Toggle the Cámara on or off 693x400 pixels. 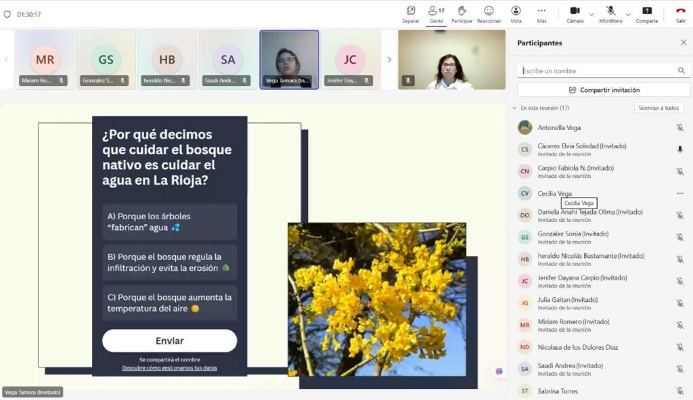click(x=575, y=12)
